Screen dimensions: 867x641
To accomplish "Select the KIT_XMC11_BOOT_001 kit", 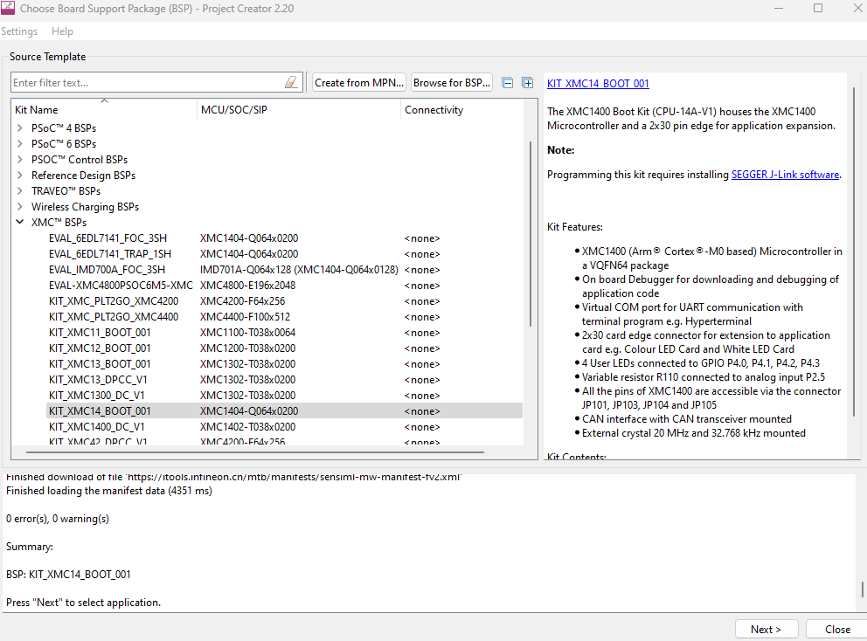I will tap(100, 333).
